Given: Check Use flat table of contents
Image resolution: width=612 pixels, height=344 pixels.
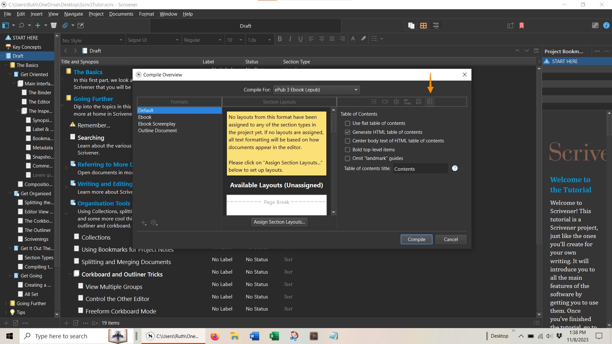Looking at the screenshot, I should click(x=347, y=123).
